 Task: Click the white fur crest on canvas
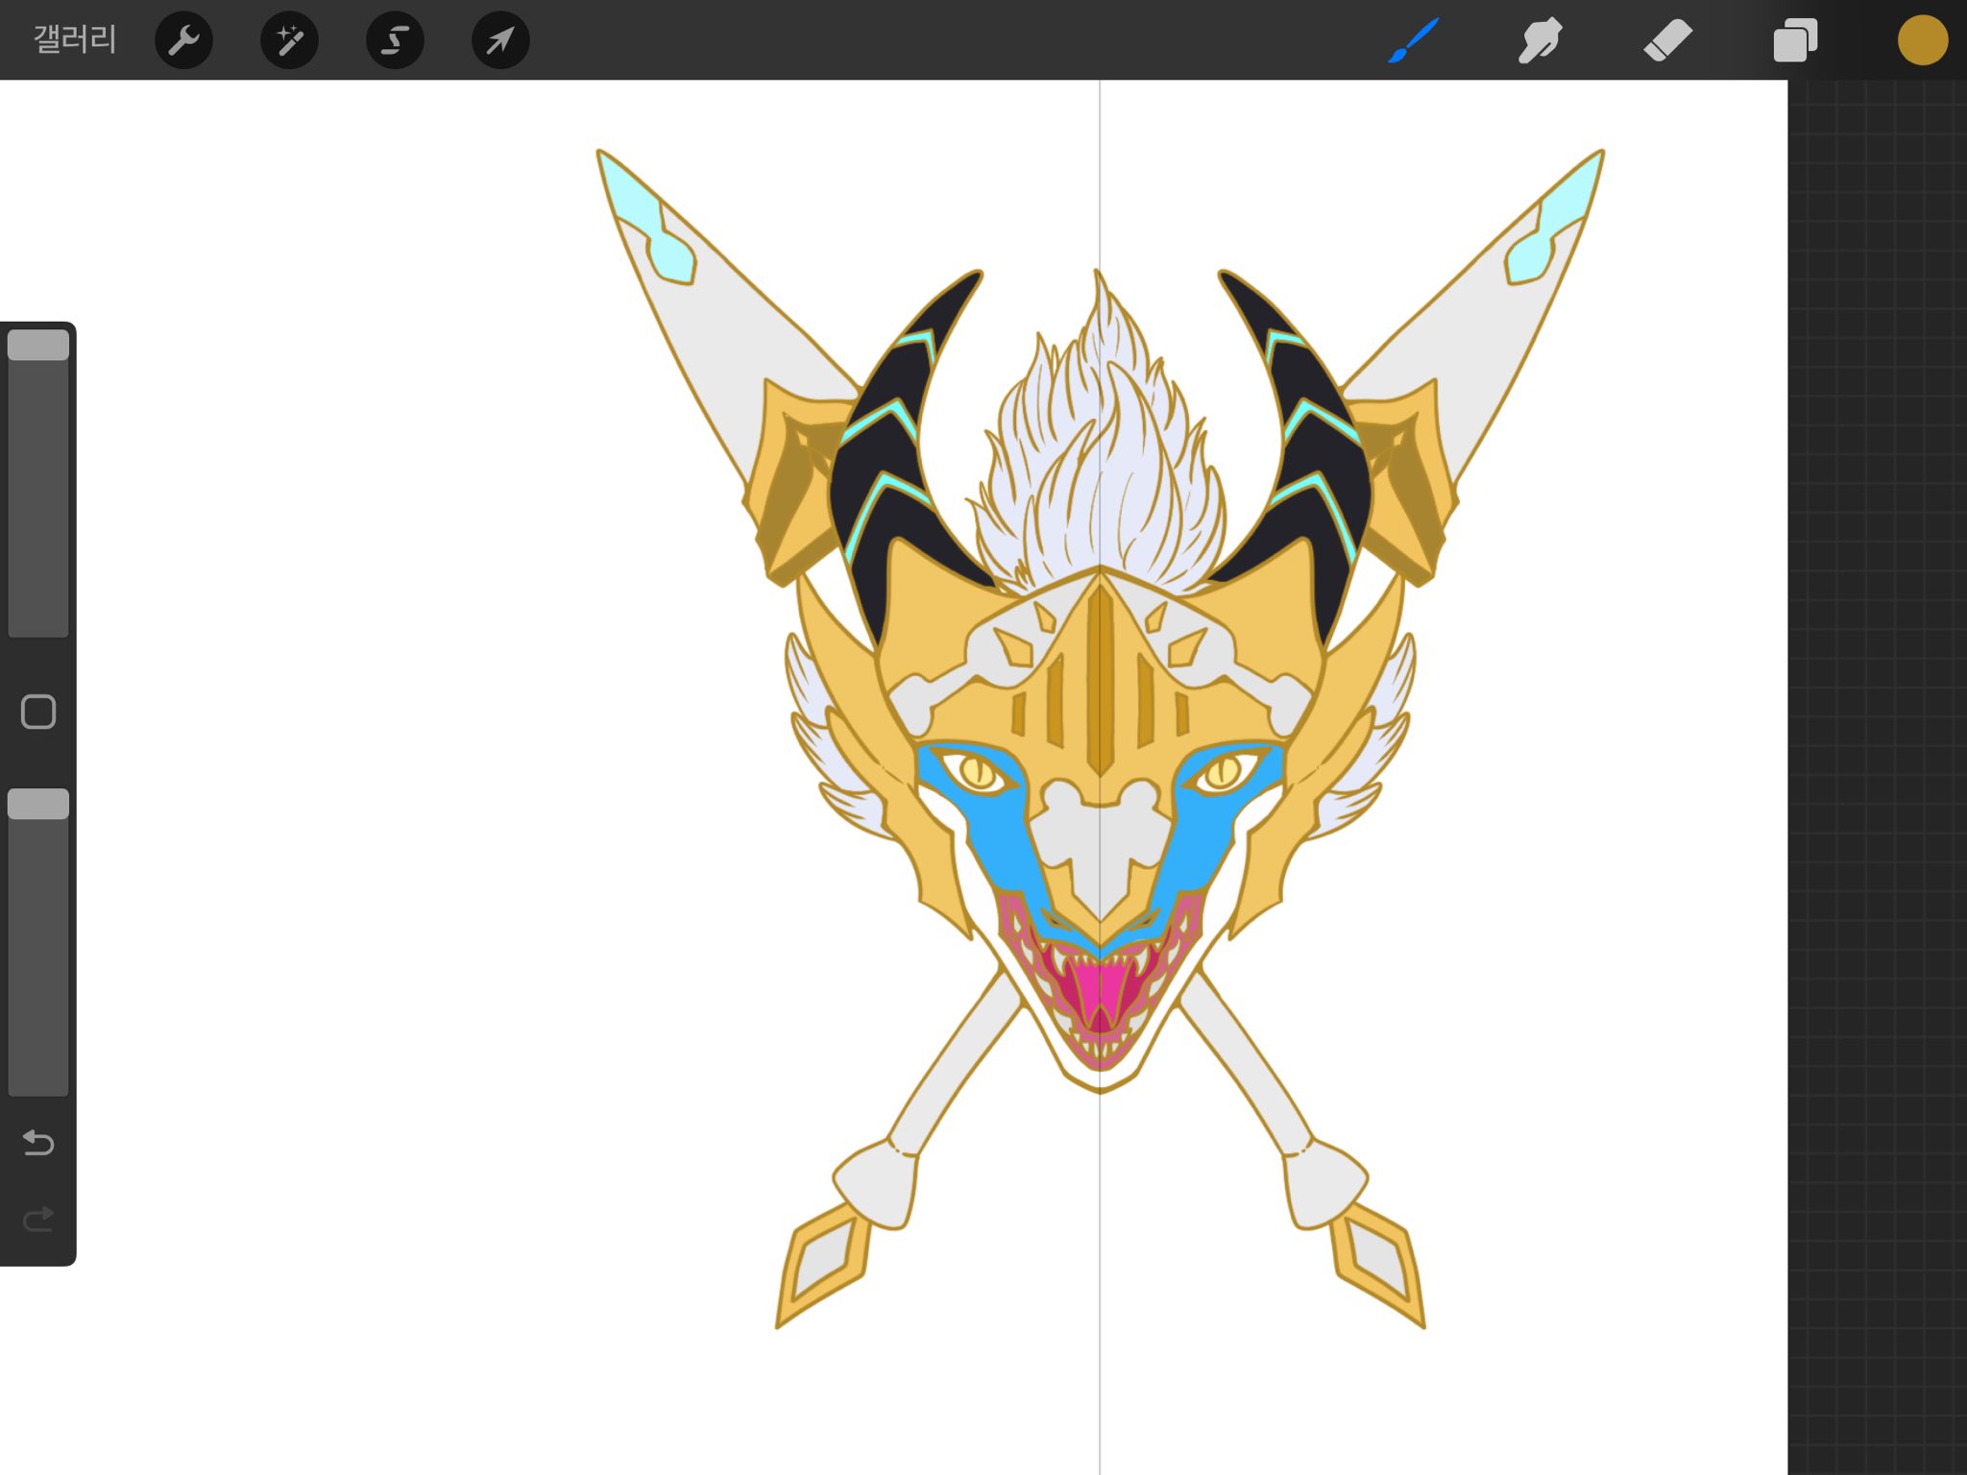1100,451
